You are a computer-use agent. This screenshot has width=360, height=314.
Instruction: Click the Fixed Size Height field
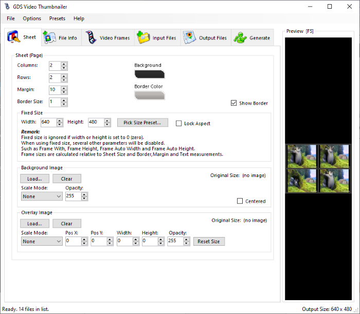[x=96, y=122]
